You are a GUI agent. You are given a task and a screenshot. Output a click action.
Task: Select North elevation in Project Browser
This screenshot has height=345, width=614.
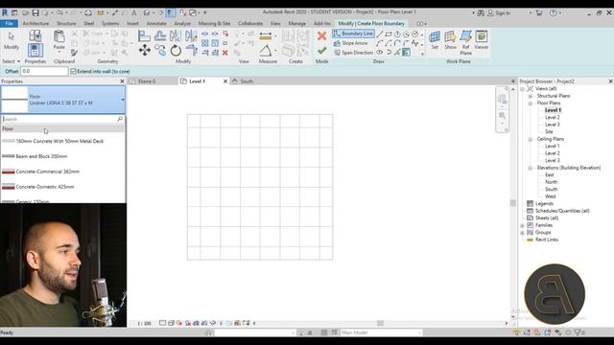[551, 182]
